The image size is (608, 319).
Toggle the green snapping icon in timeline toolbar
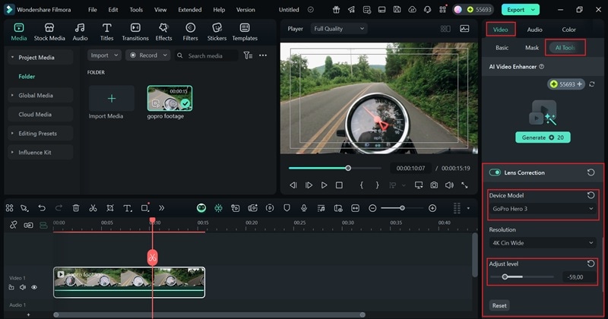point(218,208)
